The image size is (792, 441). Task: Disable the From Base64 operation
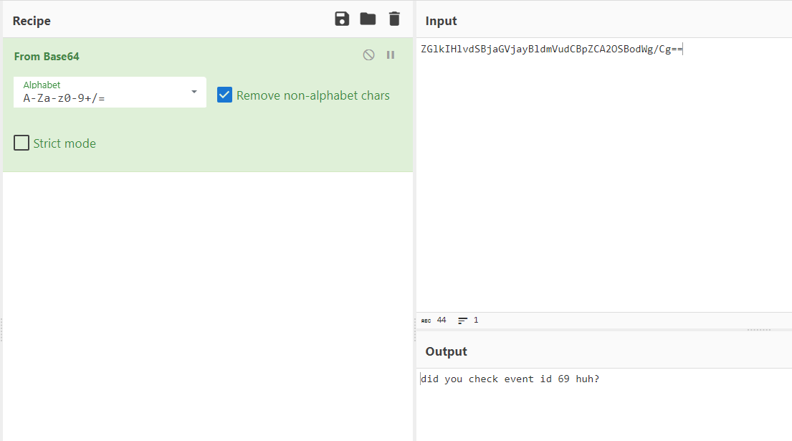pos(368,55)
